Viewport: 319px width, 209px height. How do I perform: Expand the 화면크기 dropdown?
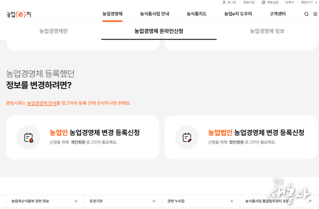[x=315, y=2]
